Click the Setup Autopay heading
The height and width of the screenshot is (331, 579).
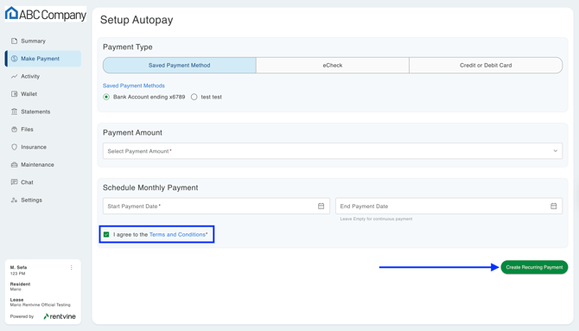click(x=137, y=20)
